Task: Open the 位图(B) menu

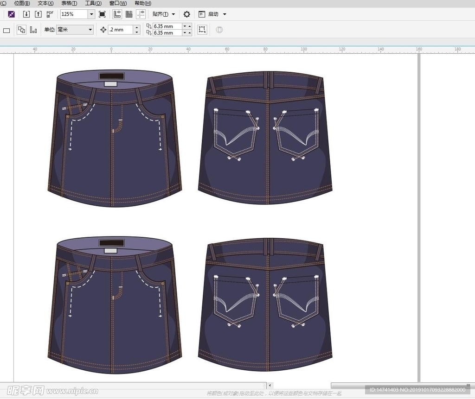Action: (22, 3)
